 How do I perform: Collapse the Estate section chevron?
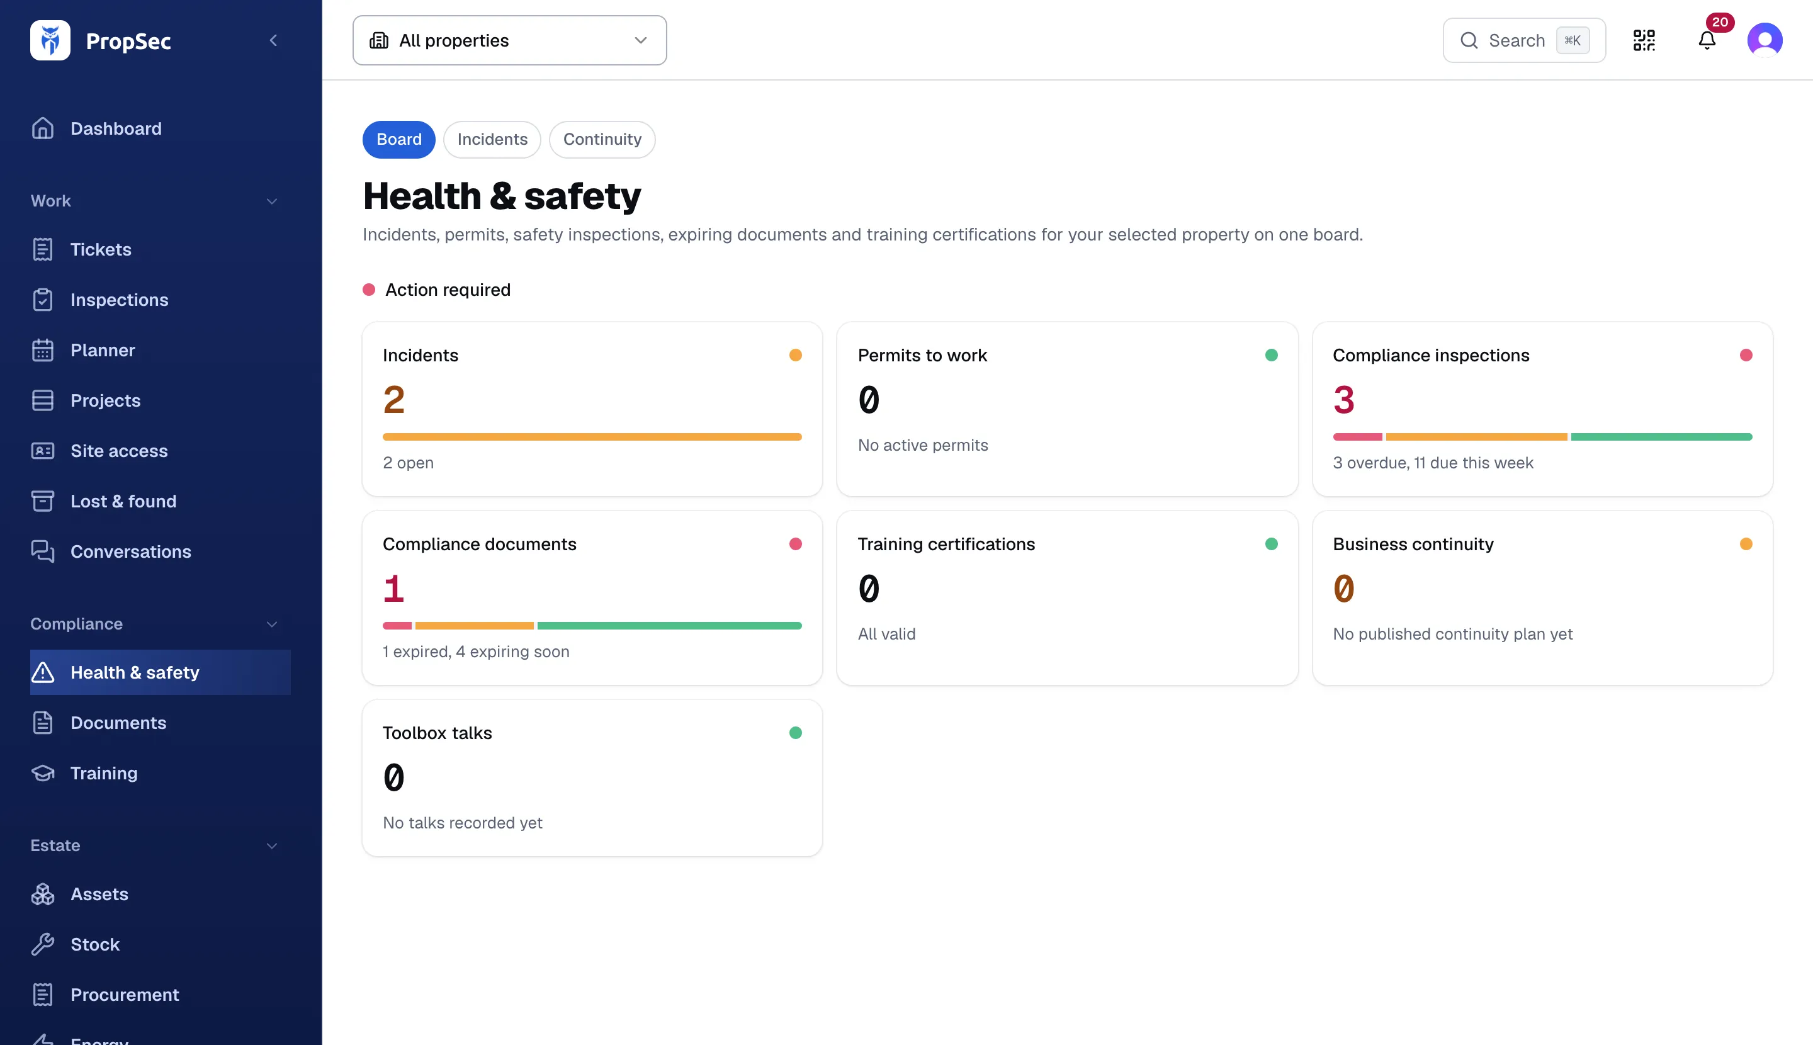[272, 845]
